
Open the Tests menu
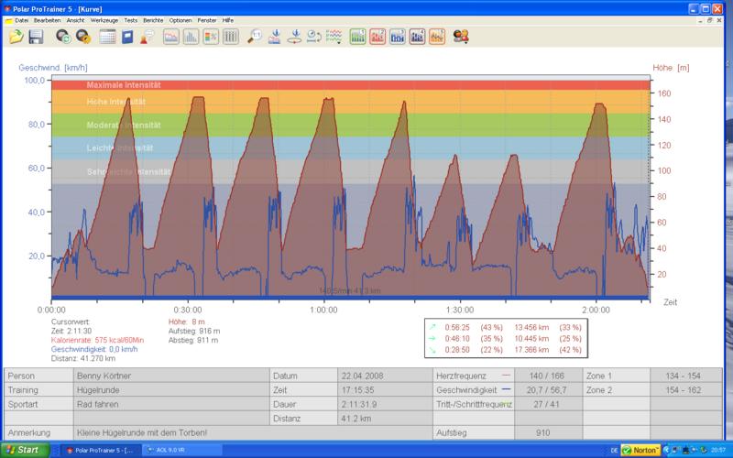(131, 20)
